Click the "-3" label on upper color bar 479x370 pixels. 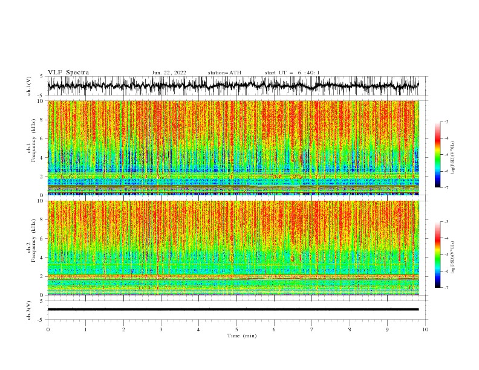coord(446,122)
